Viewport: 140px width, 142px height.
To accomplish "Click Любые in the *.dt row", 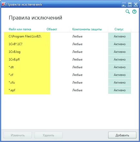I will click(x=77, y=67).
